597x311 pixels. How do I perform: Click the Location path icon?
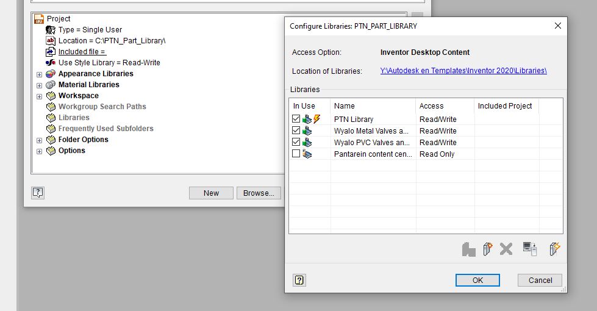[51, 41]
